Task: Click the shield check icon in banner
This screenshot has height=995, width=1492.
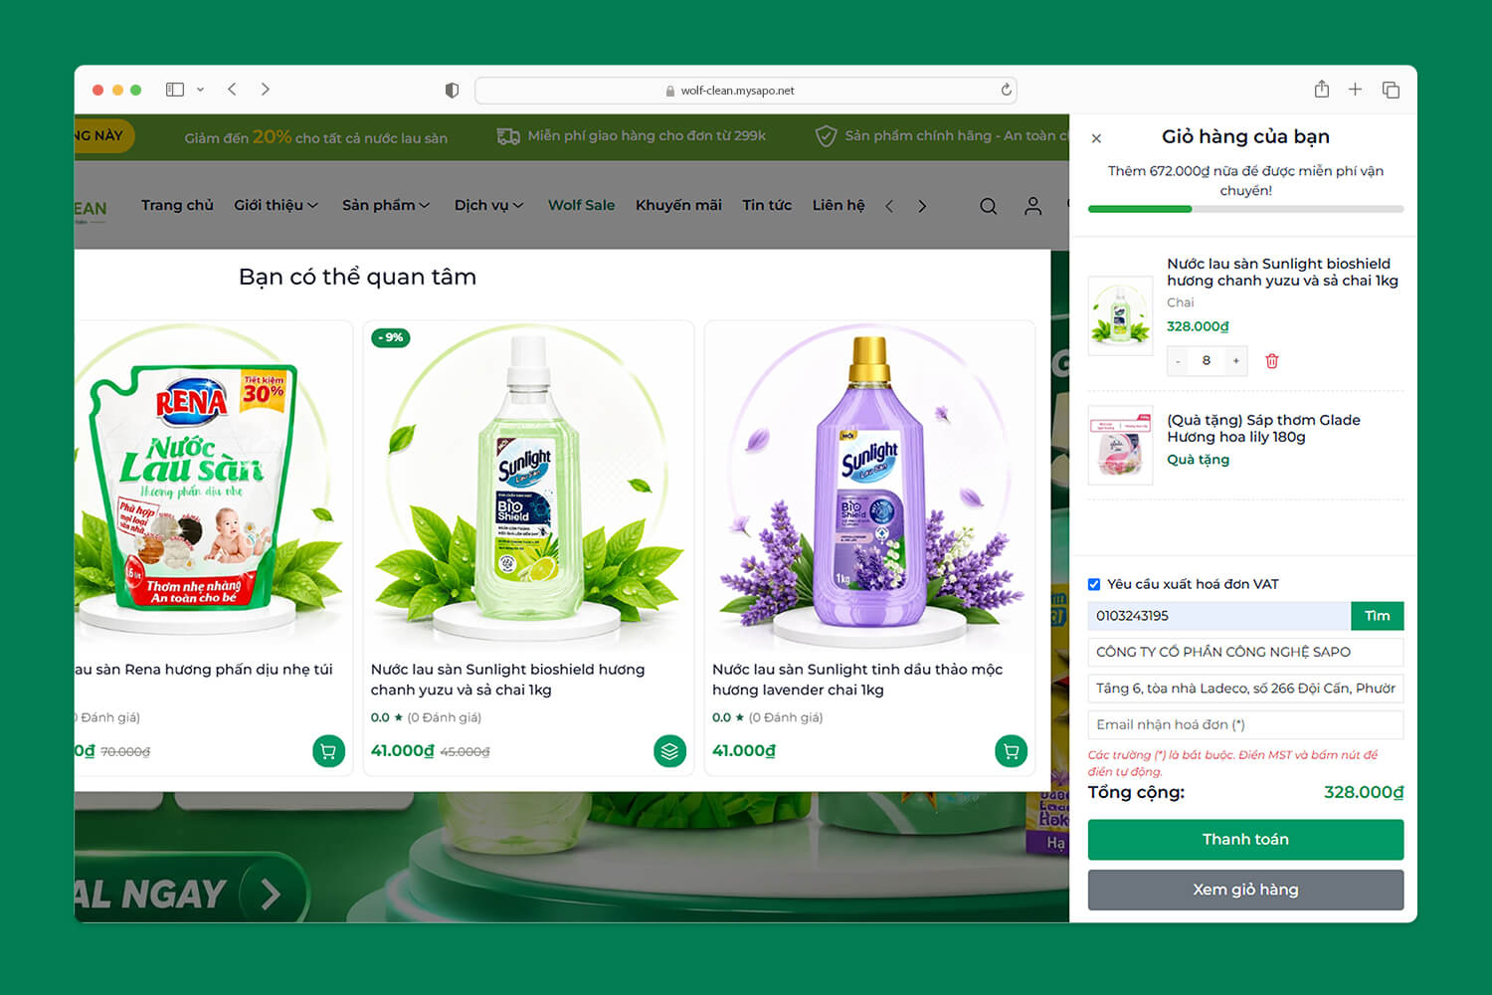Action: 826,136
